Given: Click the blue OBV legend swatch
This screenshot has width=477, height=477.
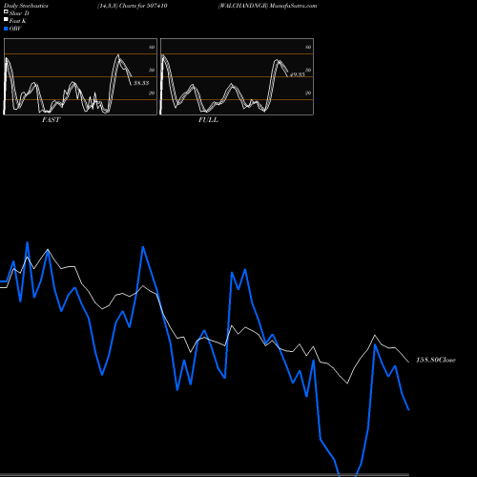Looking at the screenshot, I should [x=6, y=29].
